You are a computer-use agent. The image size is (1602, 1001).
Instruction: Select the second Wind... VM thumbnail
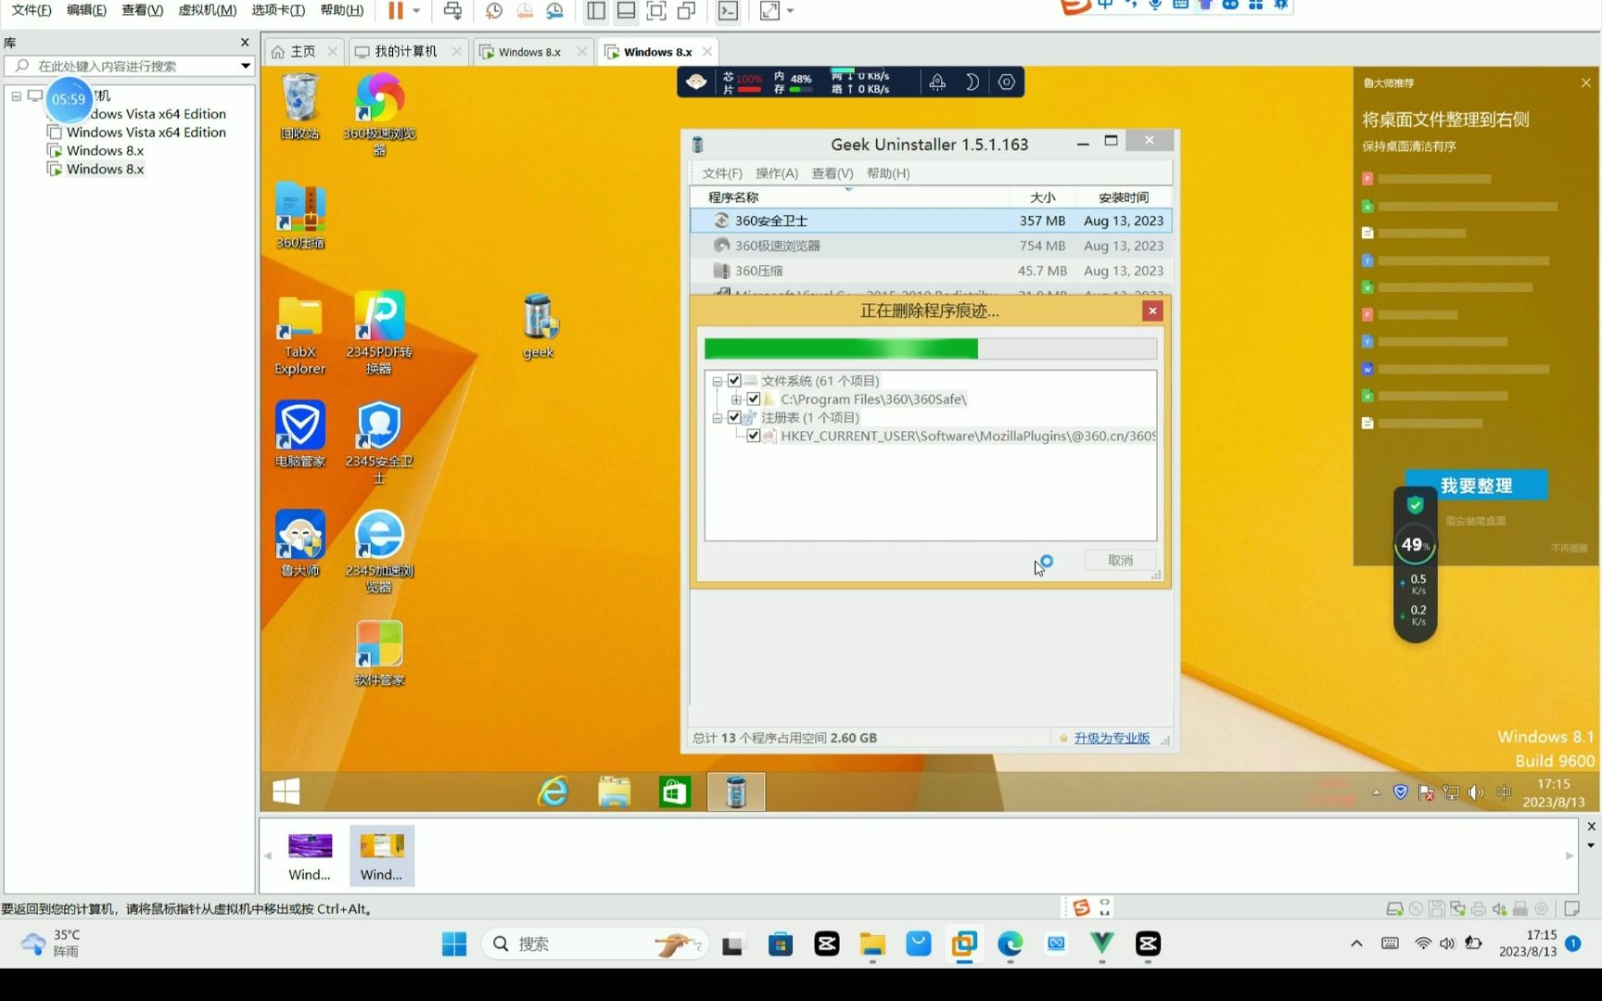click(381, 855)
